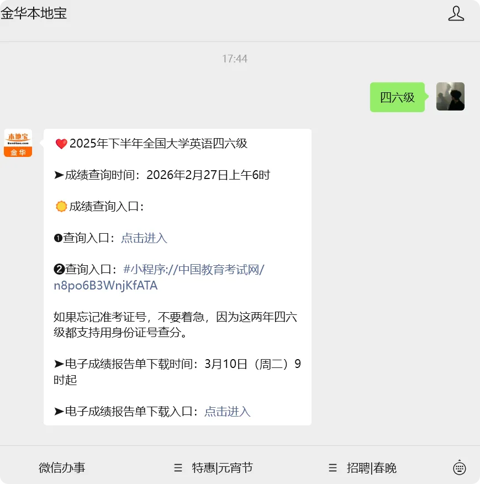Image resolution: width=480 pixels, height=484 pixels.
Task: Click the 17:44 timestamp
Action: pyautogui.click(x=235, y=59)
